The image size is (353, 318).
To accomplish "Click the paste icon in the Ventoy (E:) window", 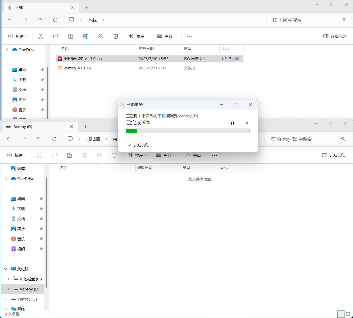I will point(69,155).
